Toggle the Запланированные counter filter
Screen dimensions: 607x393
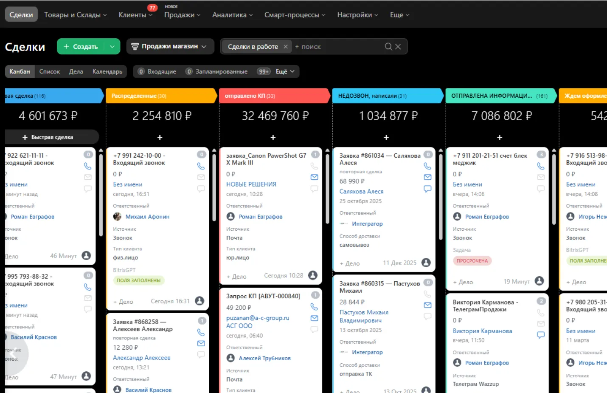[216, 71]
